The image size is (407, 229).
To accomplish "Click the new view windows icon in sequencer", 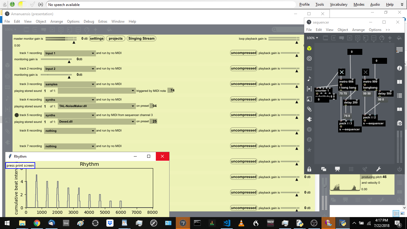I will pos(324,169).
